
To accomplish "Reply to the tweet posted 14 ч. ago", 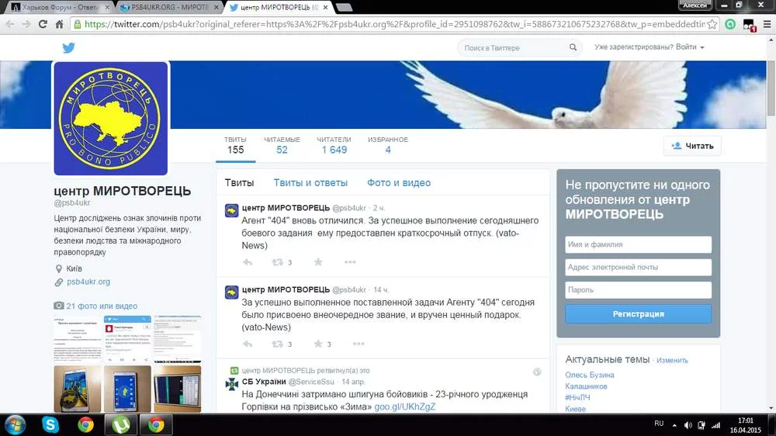I will coord(248,344).
